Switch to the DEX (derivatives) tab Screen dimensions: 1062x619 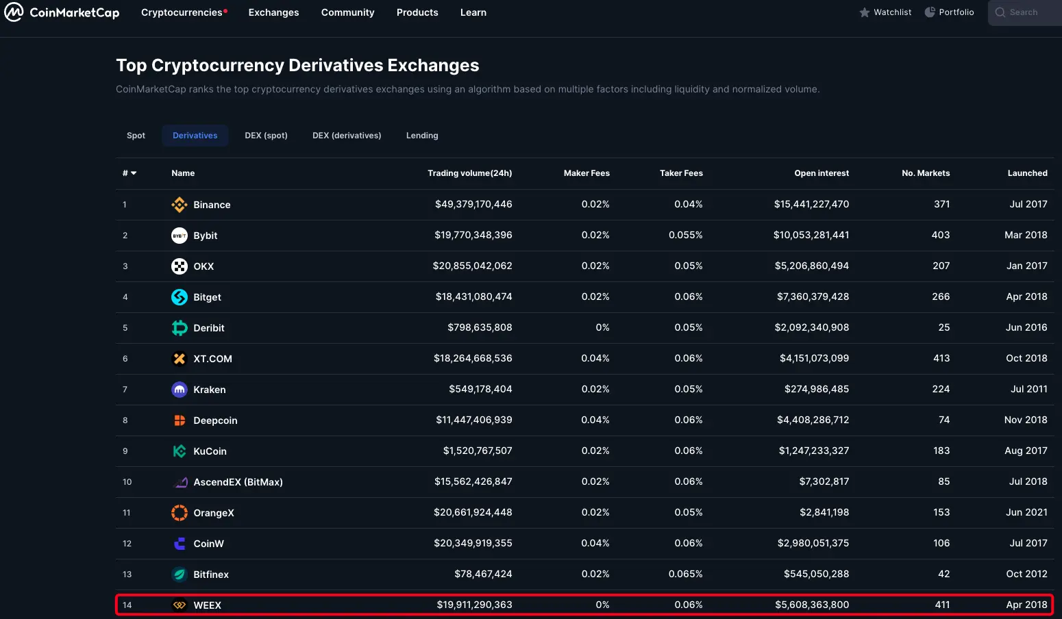click(347, 136)
